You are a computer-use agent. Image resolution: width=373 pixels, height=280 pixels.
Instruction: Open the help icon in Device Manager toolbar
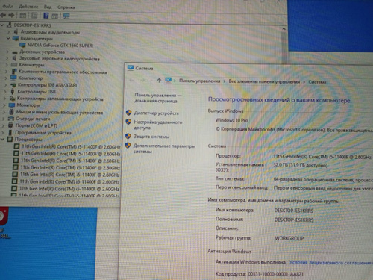pos(46,16)
